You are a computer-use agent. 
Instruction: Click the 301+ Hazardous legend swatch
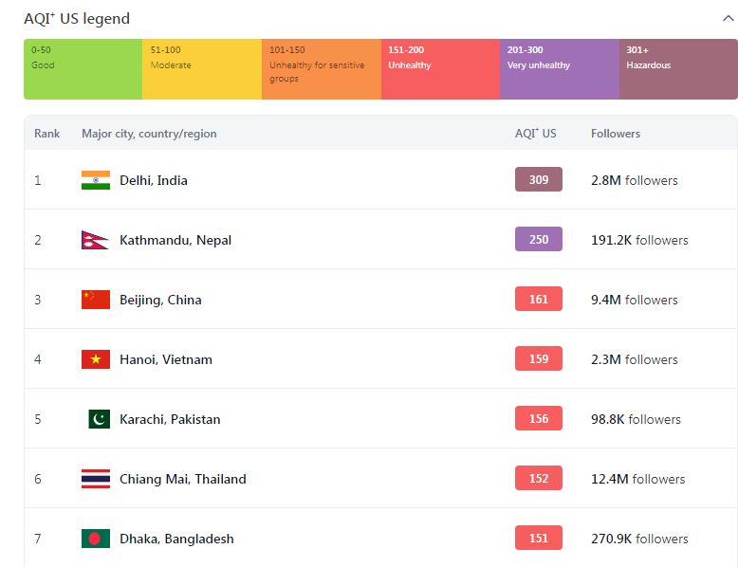pyautogui.click(x=678, y=69)
